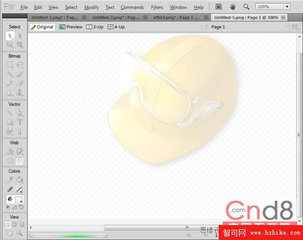Viewport: 303px width, 240px height.
Task: Pick the Eyedropper tool in Colors
Action: tap(10, 180)
